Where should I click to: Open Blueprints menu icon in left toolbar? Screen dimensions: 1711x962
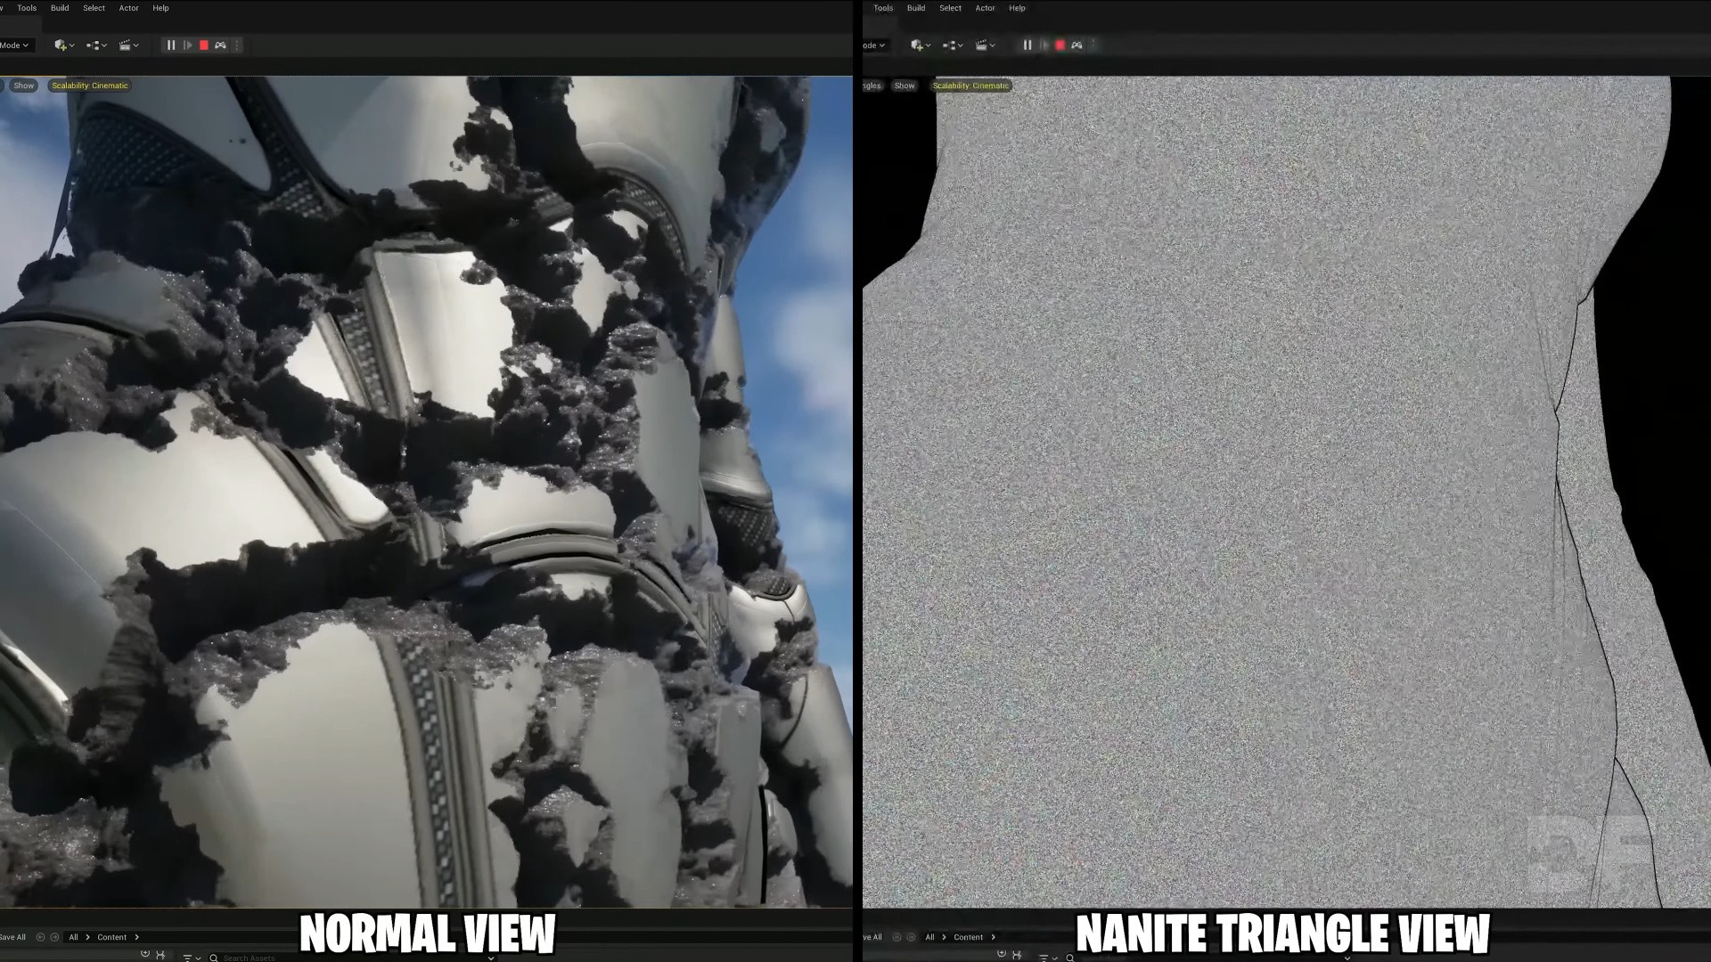point(94,45)
